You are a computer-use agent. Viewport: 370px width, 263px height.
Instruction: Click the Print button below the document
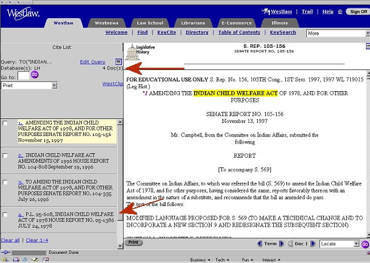coord(133,243)
